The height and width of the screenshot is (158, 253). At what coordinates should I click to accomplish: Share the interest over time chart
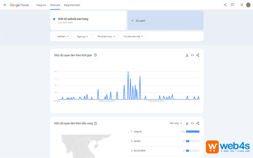point(198,55)
